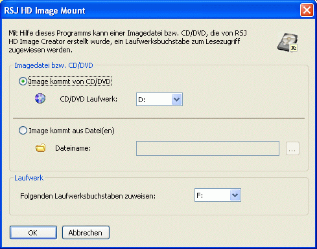Click the Folgenden Laufwerksbuchstaben zuweisen label
Viewport: 317px width, 249px height.
(x=88, y=196)
